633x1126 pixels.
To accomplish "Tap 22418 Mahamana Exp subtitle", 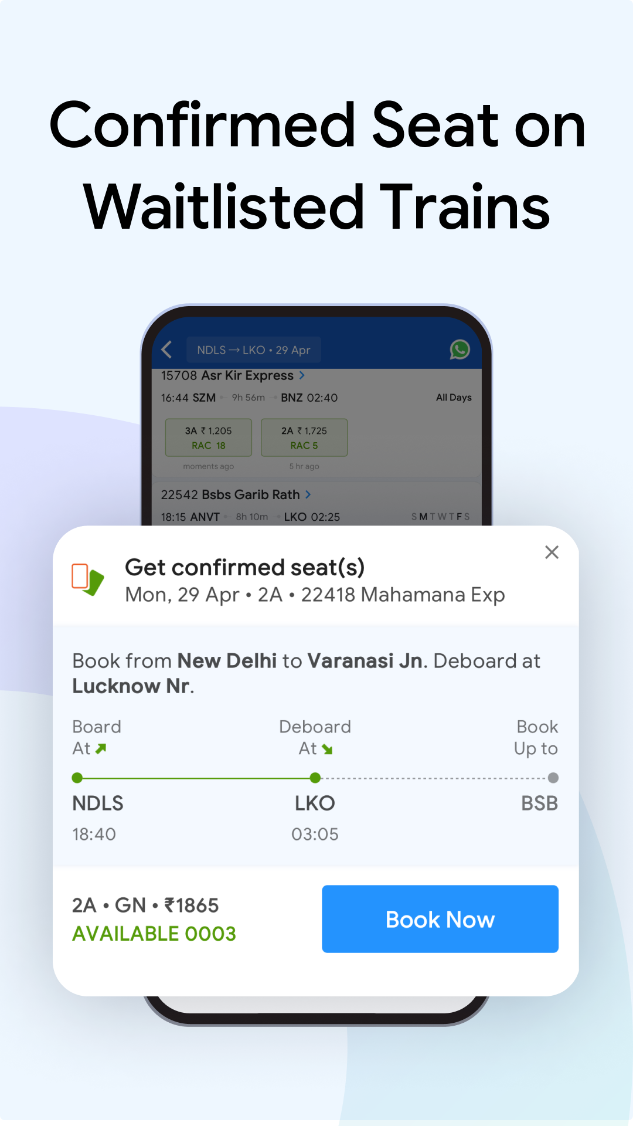I will (403, 595).
